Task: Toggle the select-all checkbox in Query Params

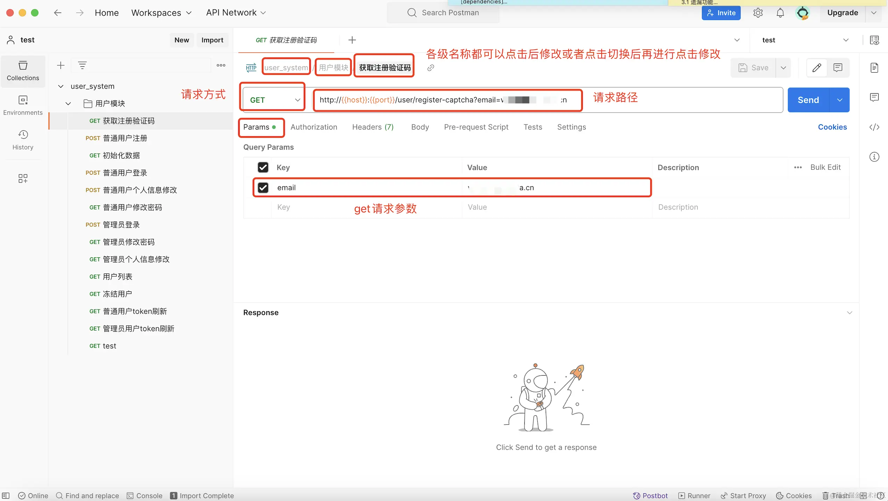Action: point(263,167)
